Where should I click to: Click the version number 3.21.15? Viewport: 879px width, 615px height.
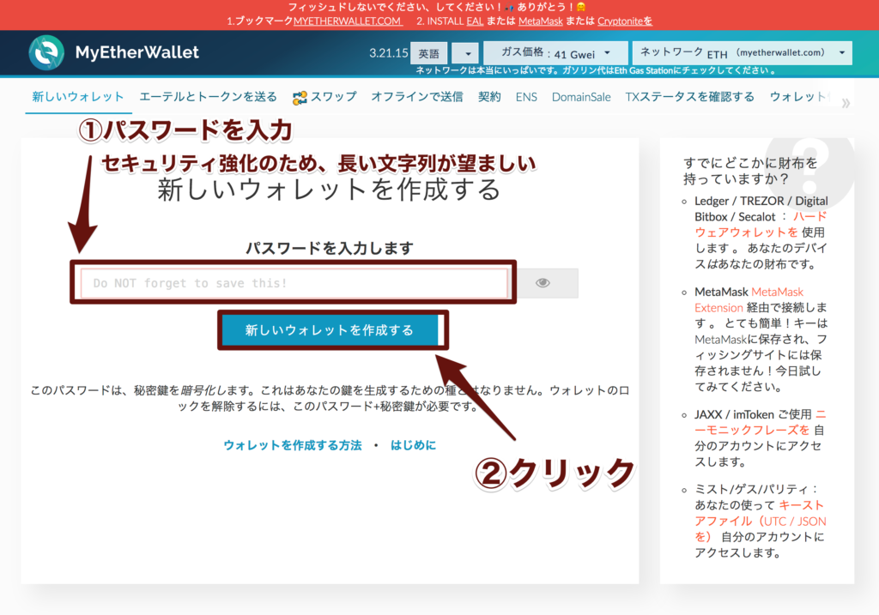coord(389,53)
